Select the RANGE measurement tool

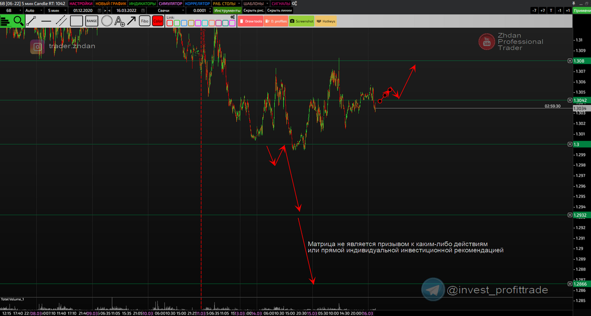[x=91, y=21]
